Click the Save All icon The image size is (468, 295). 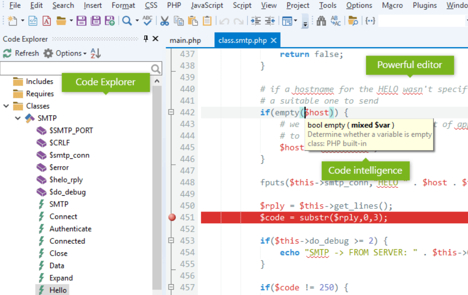96,21
